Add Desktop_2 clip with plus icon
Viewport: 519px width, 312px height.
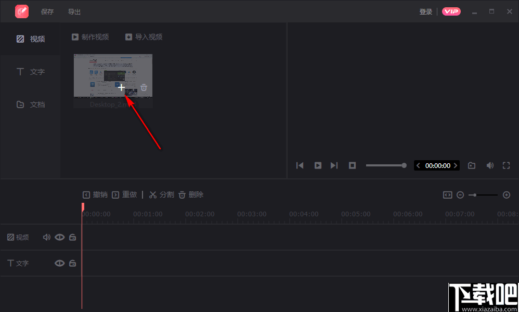pos(122,88)
